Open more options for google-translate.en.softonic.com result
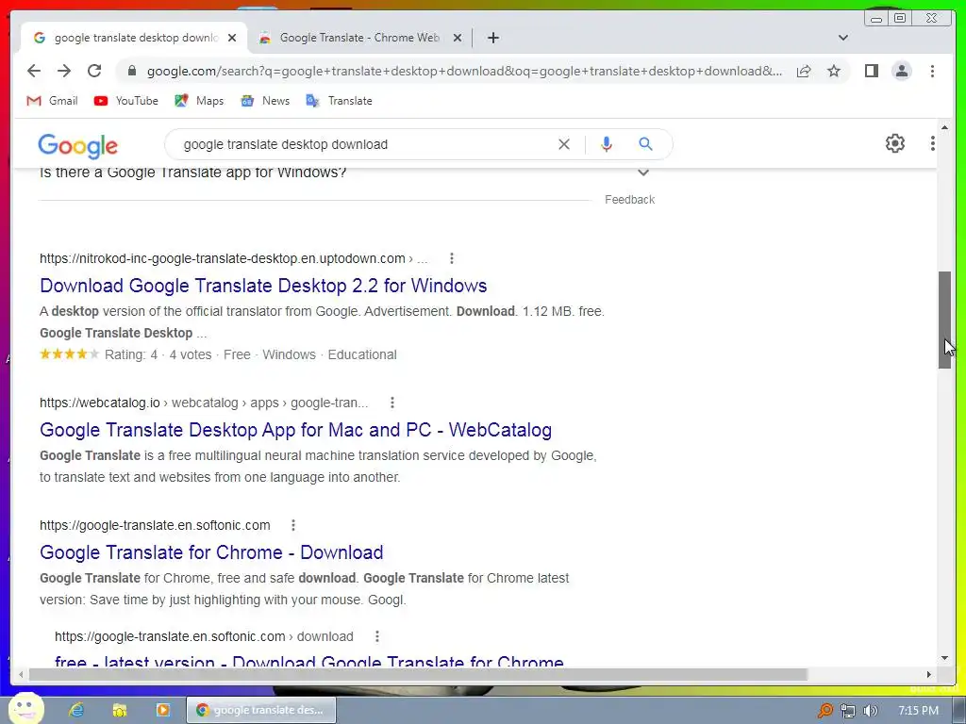 click(x=293, y=525)
